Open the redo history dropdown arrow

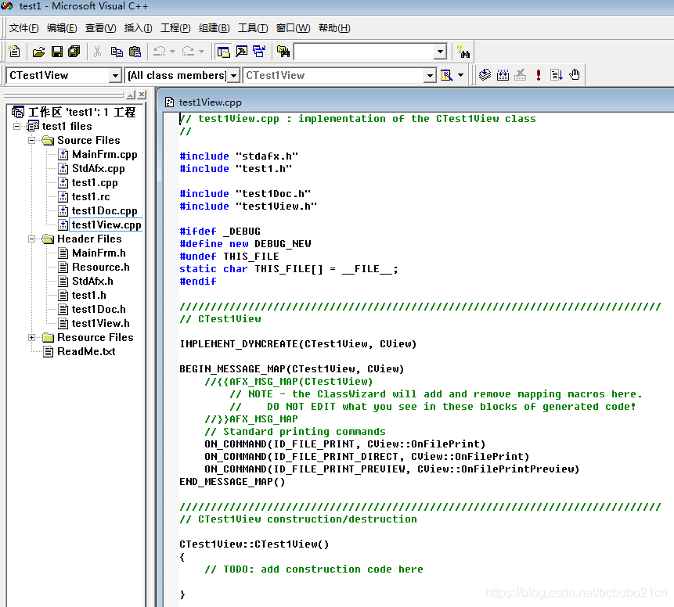point(201,52)
